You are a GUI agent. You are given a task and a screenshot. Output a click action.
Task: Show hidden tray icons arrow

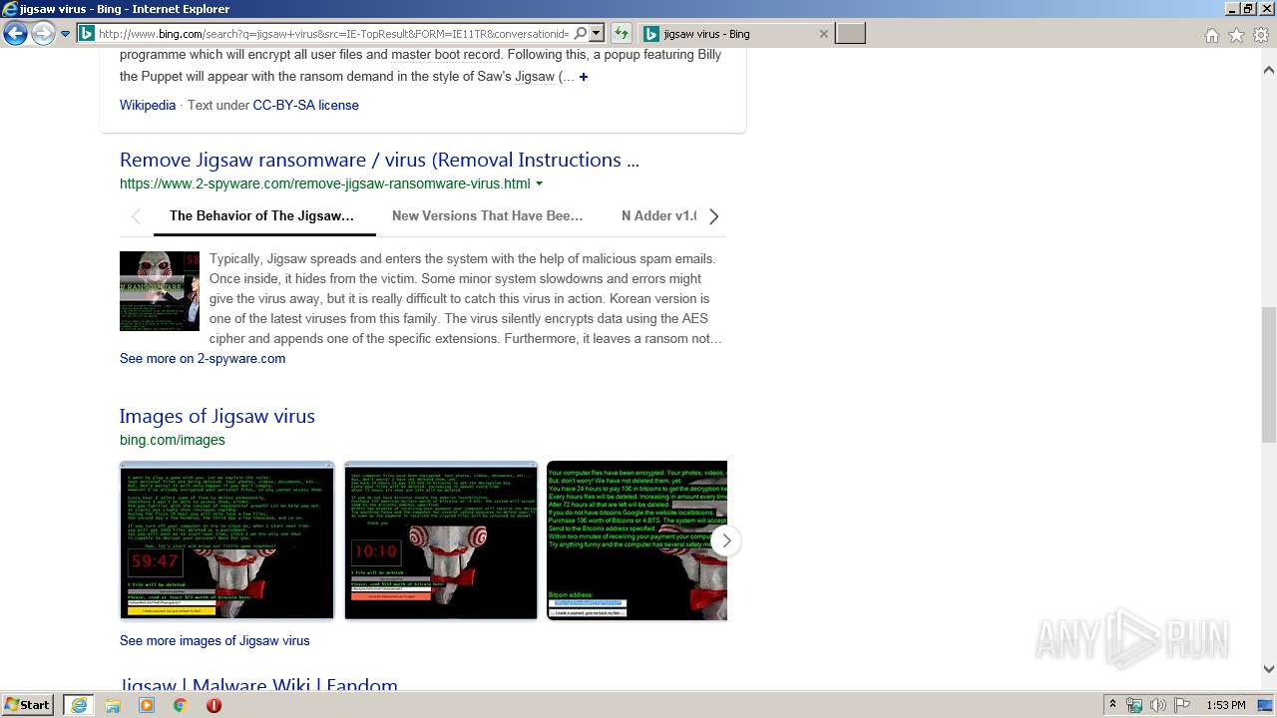coord(1112,705)
